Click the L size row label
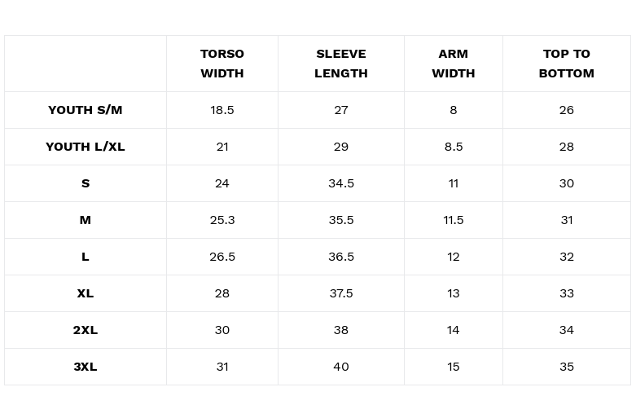This screenshot has height=396, width=636. pos(86,257)
